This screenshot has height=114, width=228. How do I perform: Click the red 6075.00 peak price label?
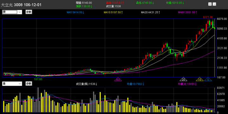(x=208, y=17)
